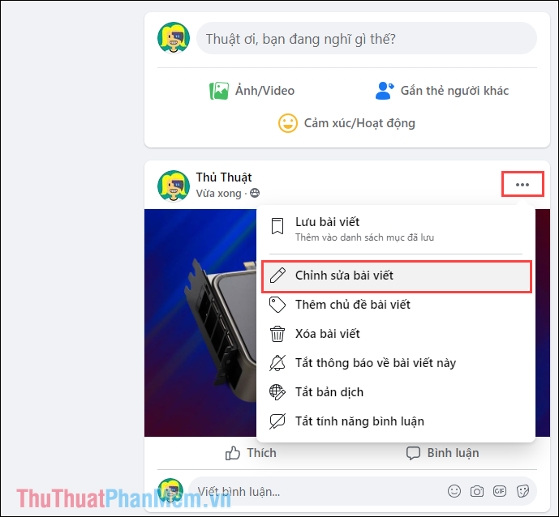
Task: Select Chỉnh sửa bài viết menu entry
Action: pos(397,276)
